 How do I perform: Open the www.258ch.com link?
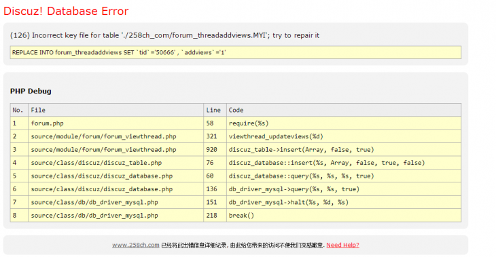pos(136,245)
